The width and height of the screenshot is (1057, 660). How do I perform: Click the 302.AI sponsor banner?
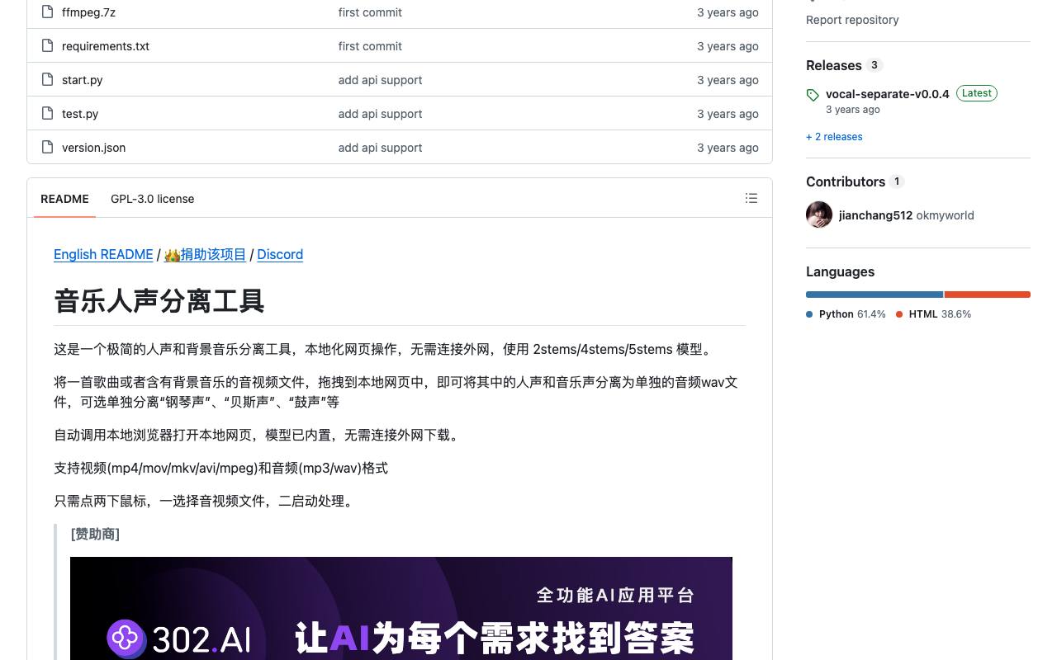(x=401, y=608)
